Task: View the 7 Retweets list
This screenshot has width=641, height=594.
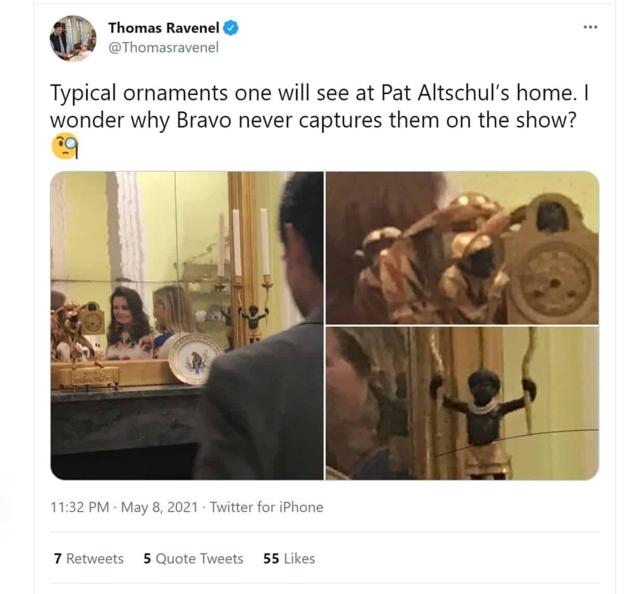Action: (89, 559)
